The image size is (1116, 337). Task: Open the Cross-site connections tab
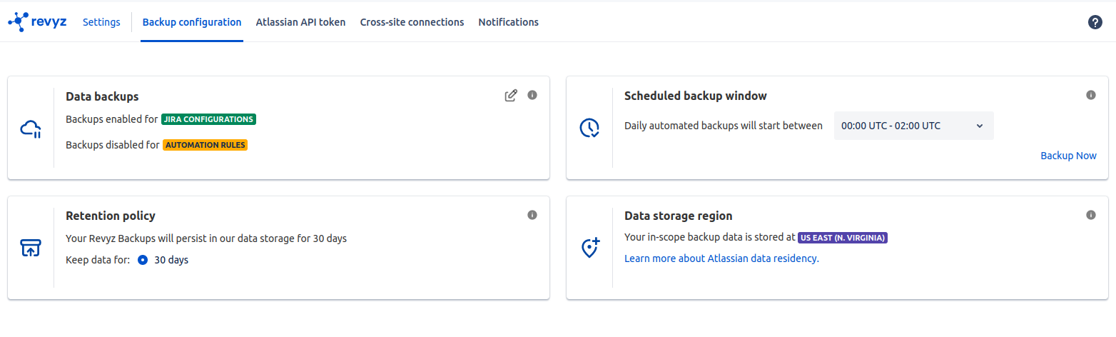pyautogui.click(x=412, y=22)
